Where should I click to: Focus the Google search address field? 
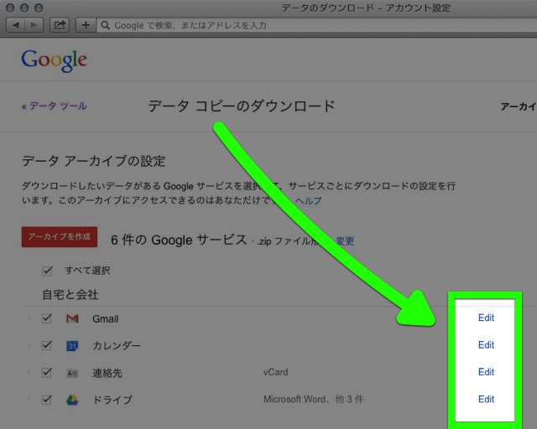(317, 25)
